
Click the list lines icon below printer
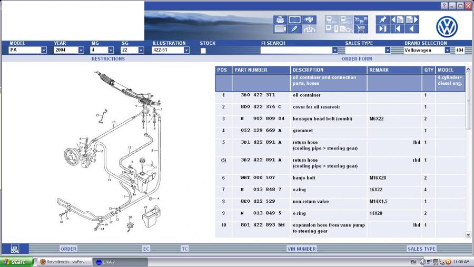280,29
